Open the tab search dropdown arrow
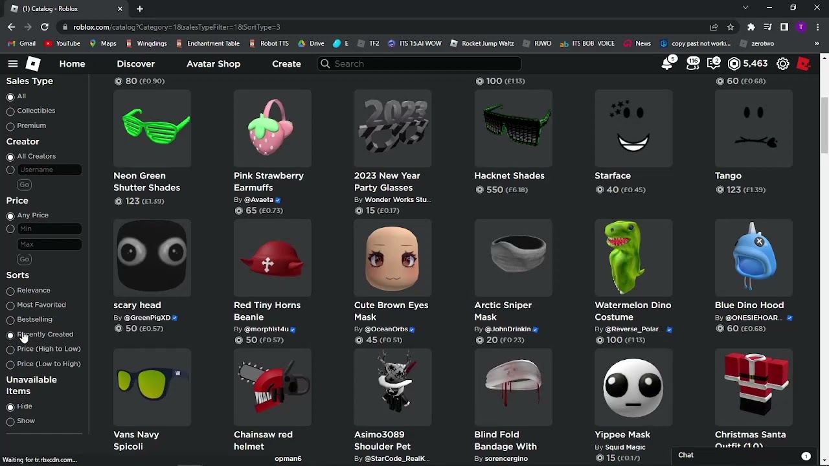Screen dimensions: 829x466 (x=745, y=8)
